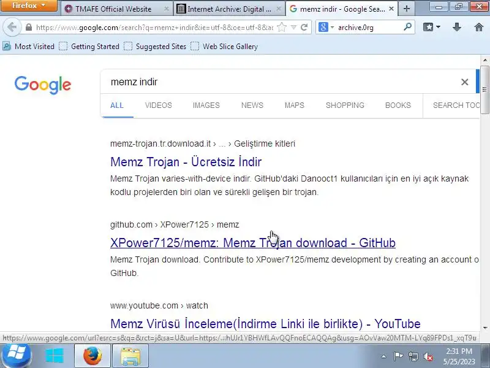Click github.com › XPower7125 › memz breadcrumb
The image size is (490, 368).
coord(175,224)
